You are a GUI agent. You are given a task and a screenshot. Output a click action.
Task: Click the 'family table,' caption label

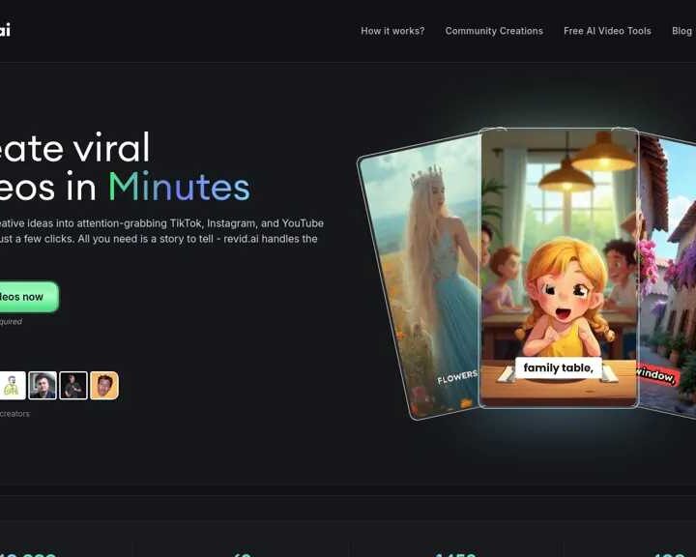tap(559, 367)
